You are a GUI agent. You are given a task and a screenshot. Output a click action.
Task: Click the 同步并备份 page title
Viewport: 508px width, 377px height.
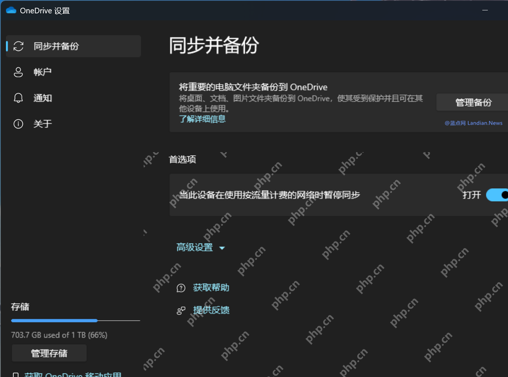pyautogui.click(x=214, y=45)
